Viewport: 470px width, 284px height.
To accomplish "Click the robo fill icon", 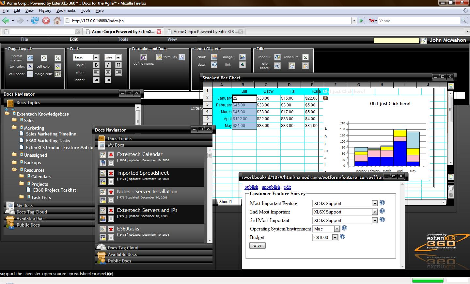I will coord(277,57).
